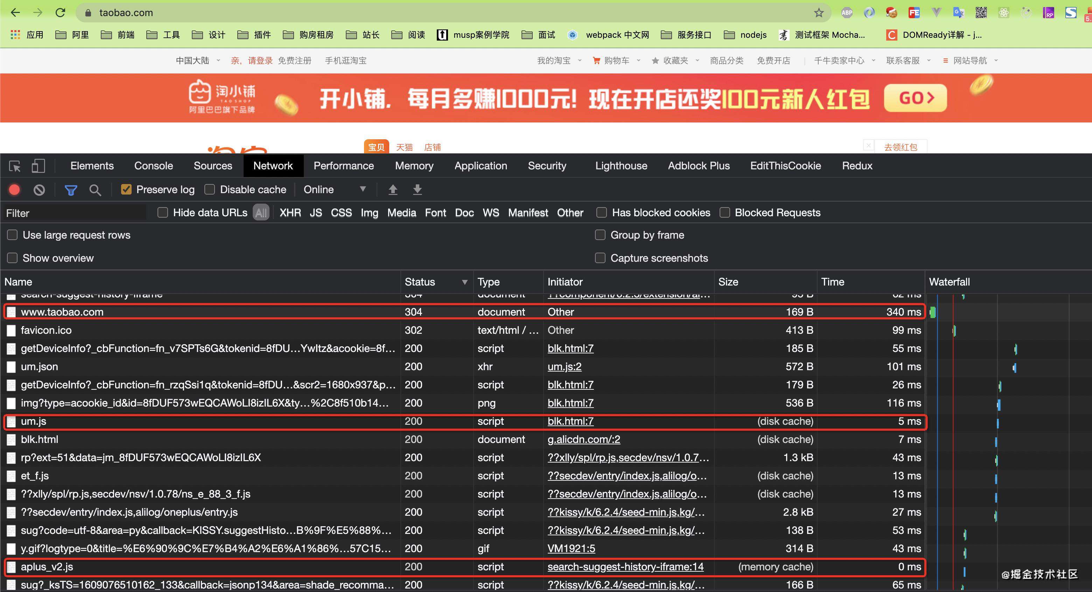Enable Use large request rows

(x=12, y=235)
